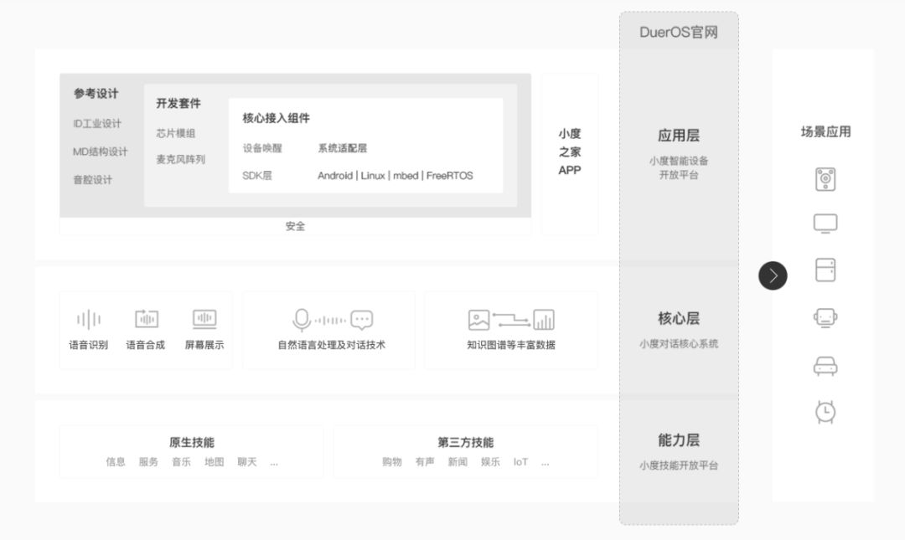Click 聊天 under 原生技能
The width and height of the screenshot is (905, 540).
[x=247, y=462]
